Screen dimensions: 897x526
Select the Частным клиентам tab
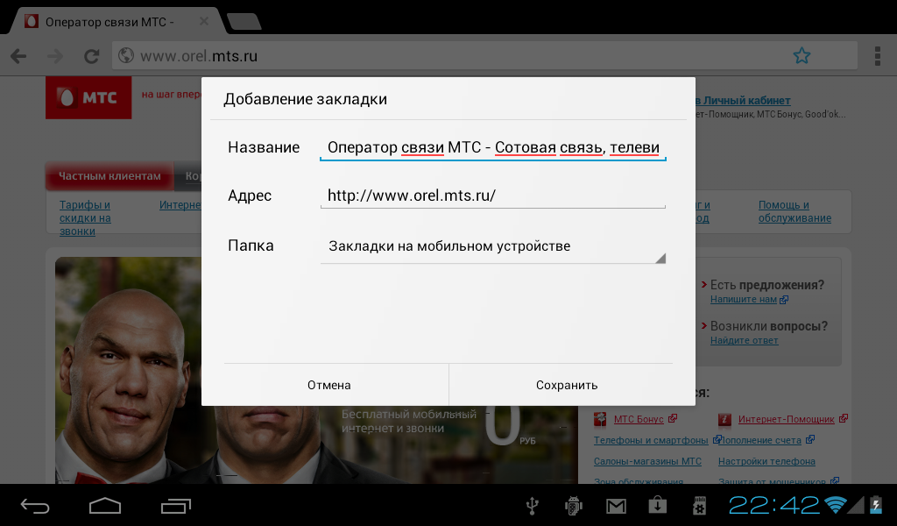[x=109, y=176]
